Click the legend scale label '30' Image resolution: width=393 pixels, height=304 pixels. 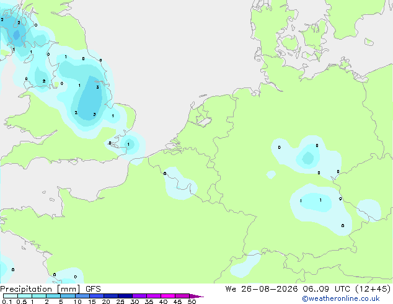[135, 302]
